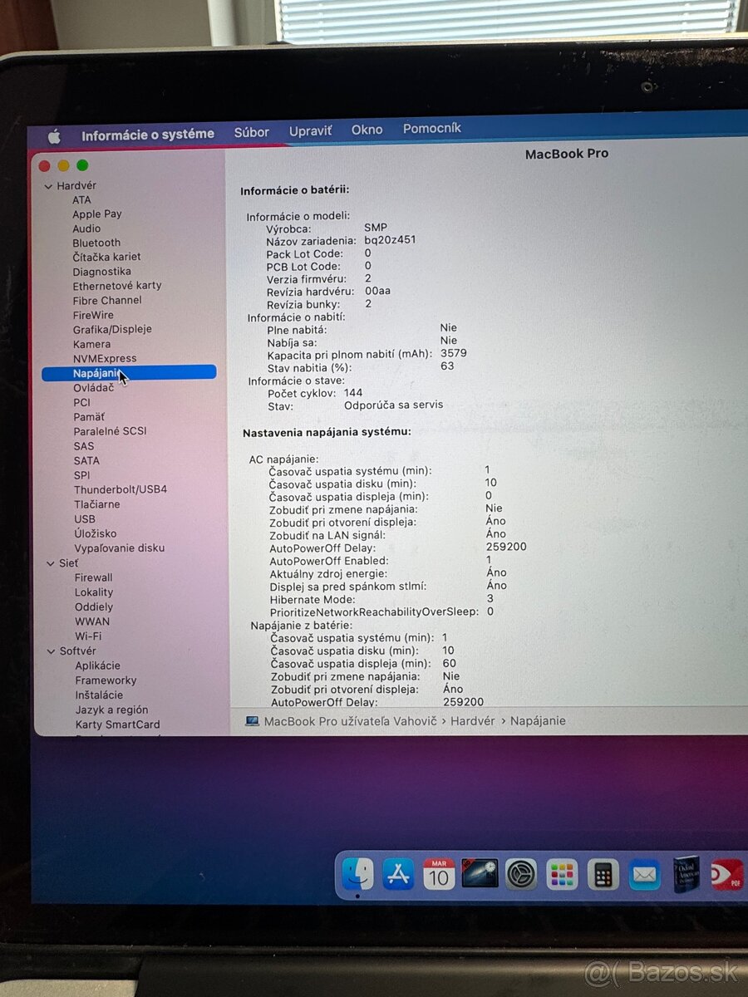Open the Dictionary app in the Dock
The image size is (748, 997).
pos(686,874)
